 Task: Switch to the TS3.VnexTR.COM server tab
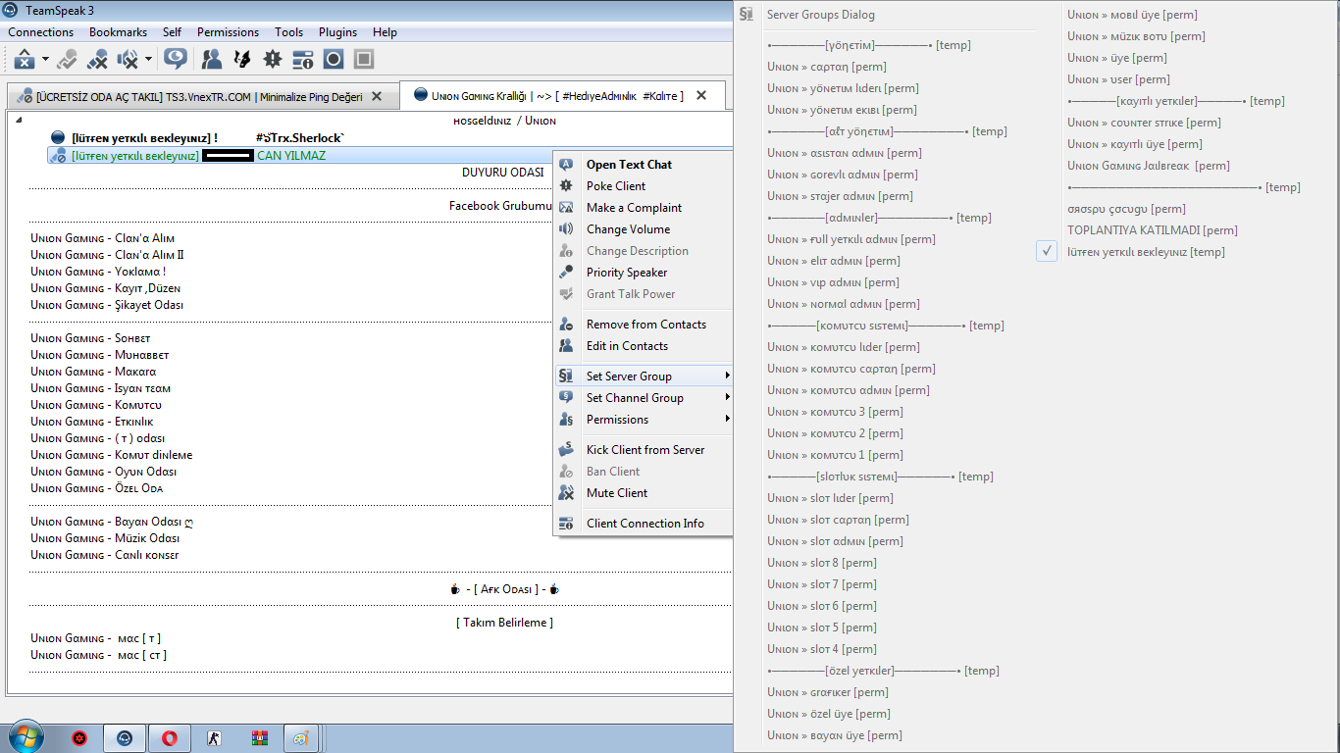203,97
